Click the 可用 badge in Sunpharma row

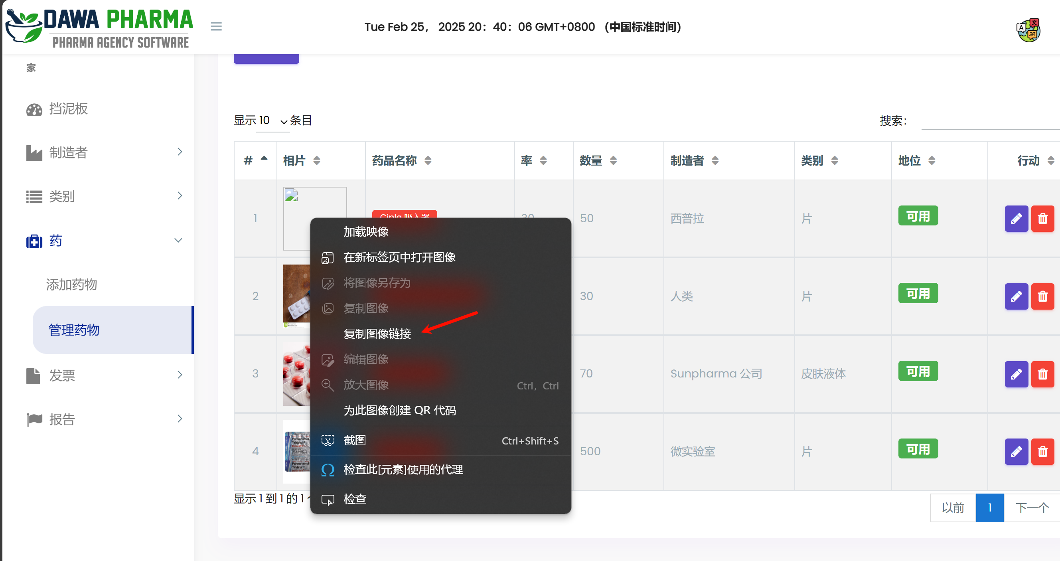[918, 371]
